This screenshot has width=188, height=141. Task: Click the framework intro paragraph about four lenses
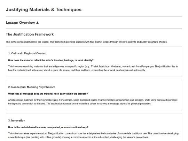tap(87, 42)
